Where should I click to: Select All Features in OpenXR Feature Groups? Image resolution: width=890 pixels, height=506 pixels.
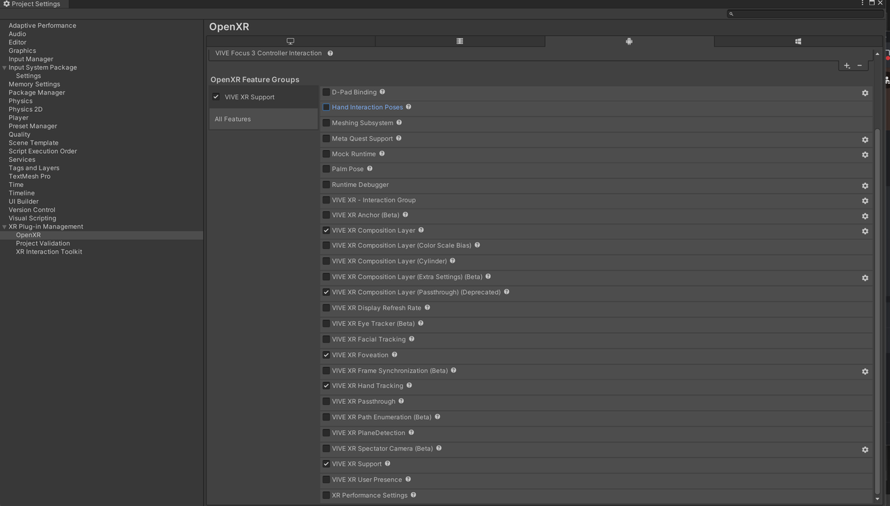click(x=232, y=118)
